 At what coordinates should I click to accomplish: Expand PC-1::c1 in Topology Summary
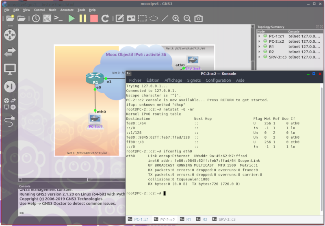click(259, 36)
